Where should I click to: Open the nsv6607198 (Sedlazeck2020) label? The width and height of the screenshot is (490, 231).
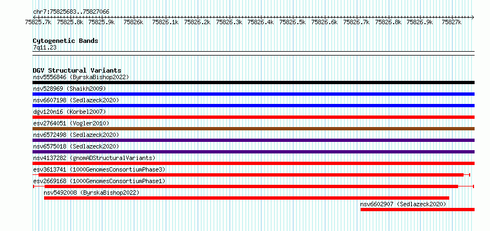[x=76, y=100]
